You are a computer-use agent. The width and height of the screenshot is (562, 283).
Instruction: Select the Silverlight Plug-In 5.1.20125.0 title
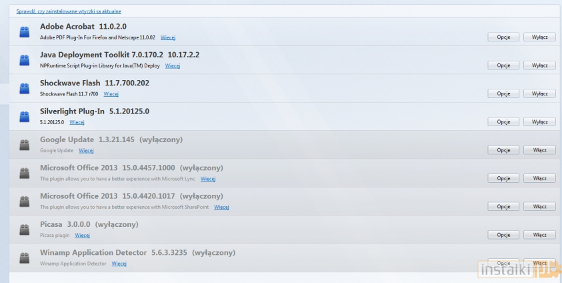95,111
